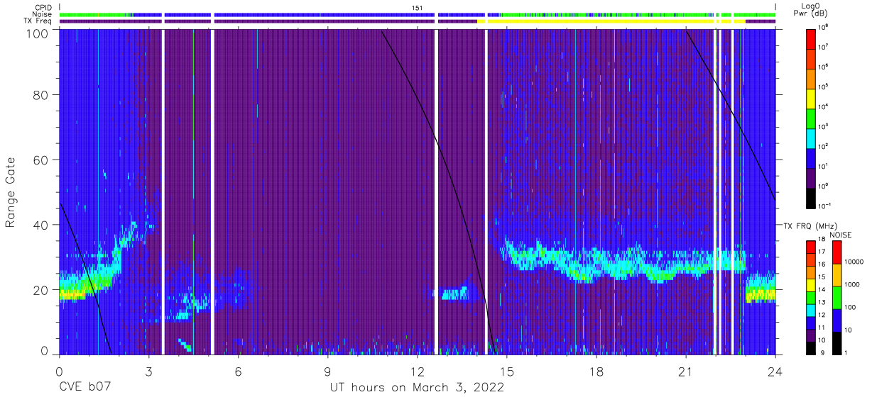Click the 'Noise' row label at top left
This screenshot has height=402, width=872.
[x=43, y=14]
